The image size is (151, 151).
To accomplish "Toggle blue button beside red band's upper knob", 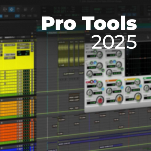I will [103, 89].
